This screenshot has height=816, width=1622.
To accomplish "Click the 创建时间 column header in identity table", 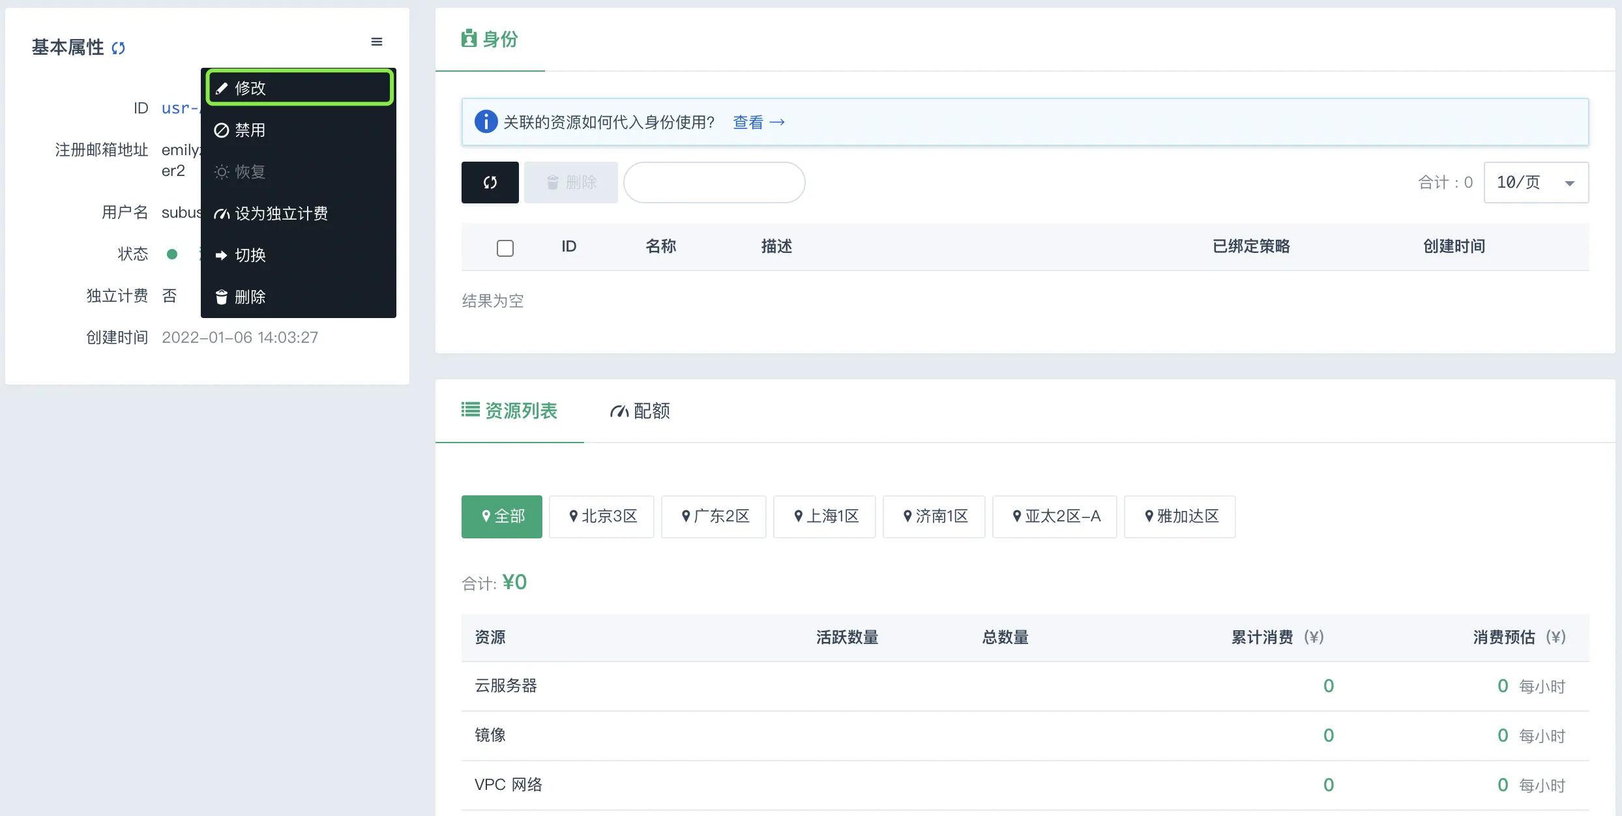I will [1454, 246].
